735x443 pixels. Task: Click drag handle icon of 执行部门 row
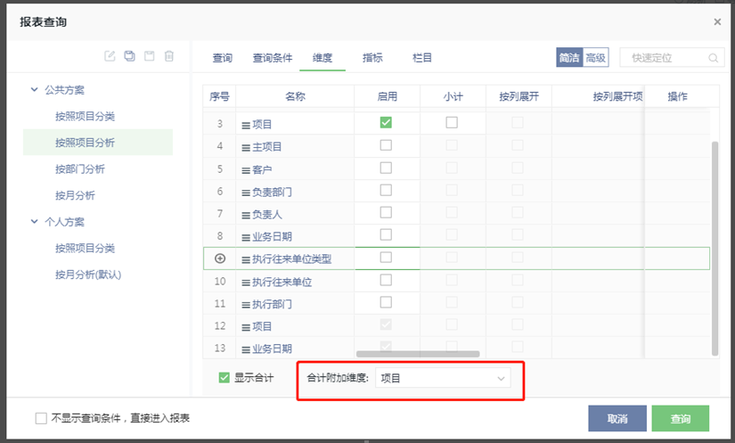[x=246, y=305]
